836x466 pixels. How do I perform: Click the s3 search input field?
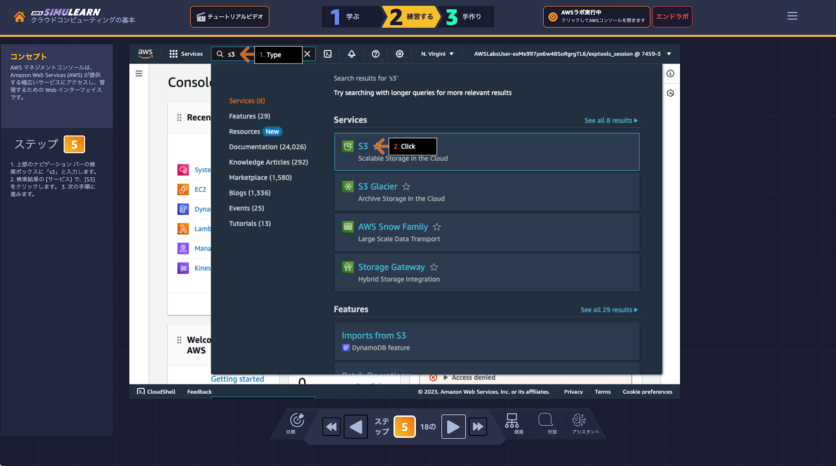232,54
